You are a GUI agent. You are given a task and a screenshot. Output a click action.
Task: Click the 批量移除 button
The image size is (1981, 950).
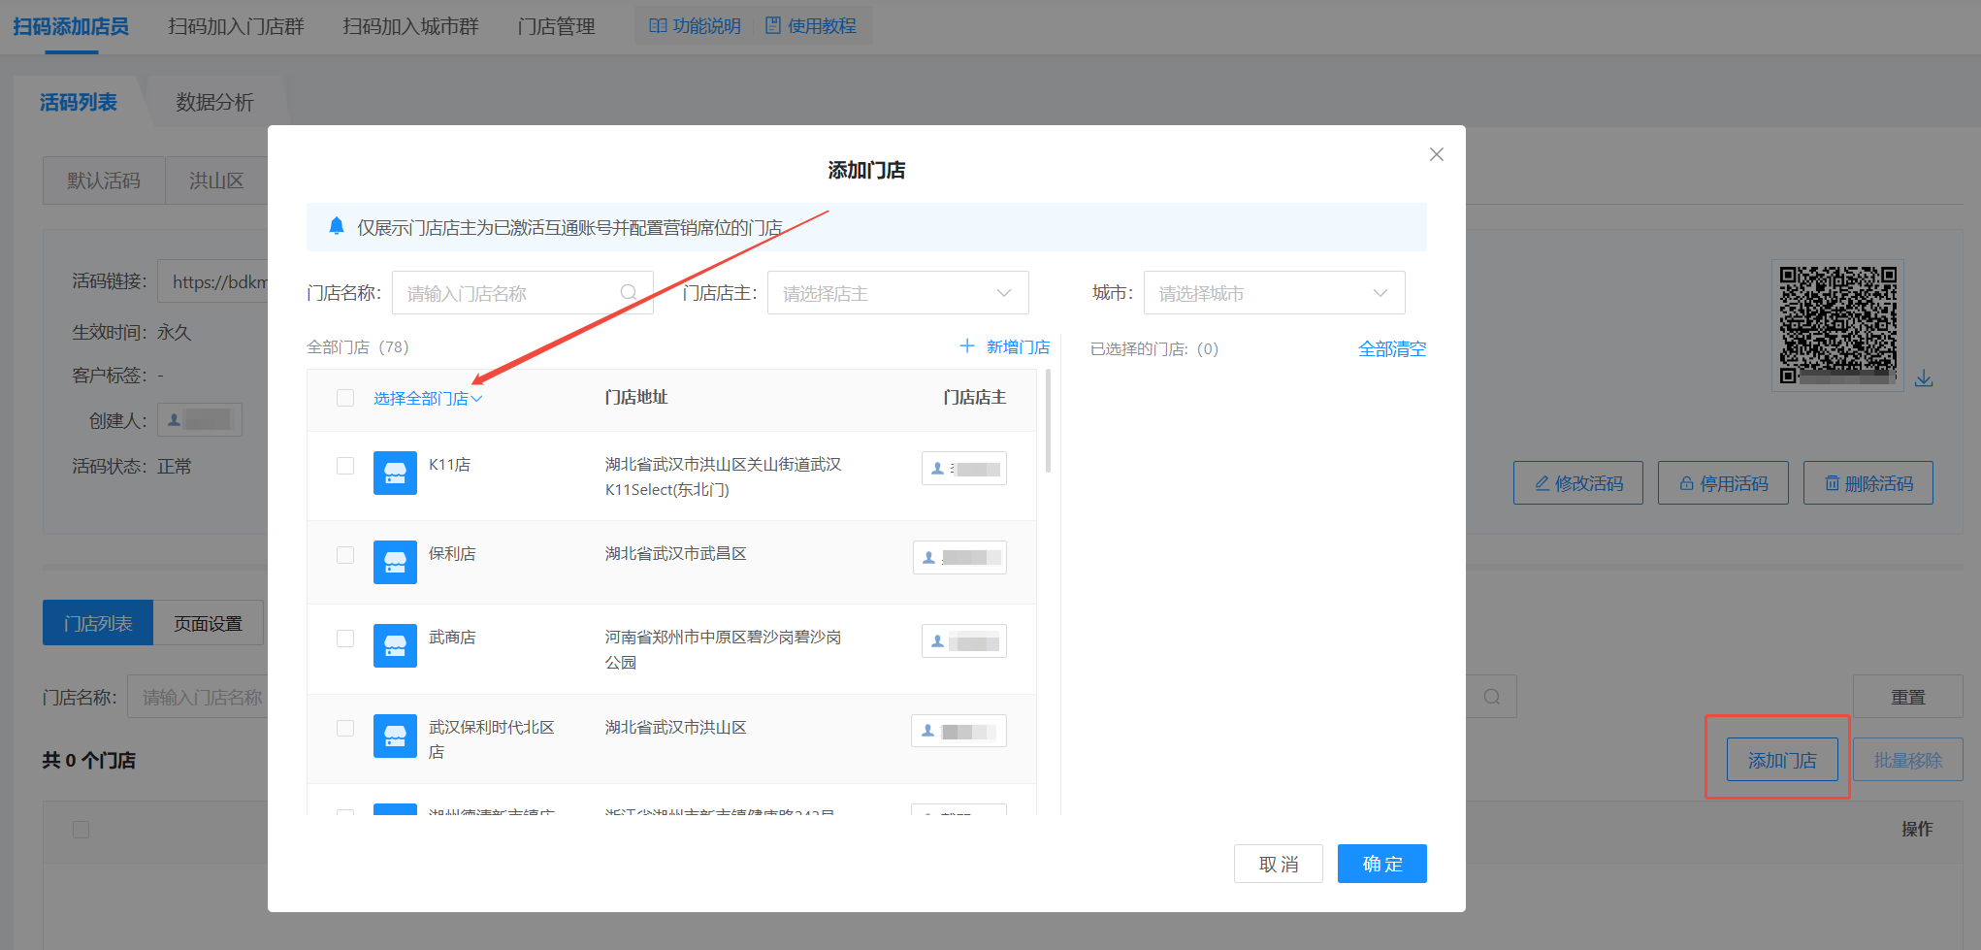[1908, 760]
